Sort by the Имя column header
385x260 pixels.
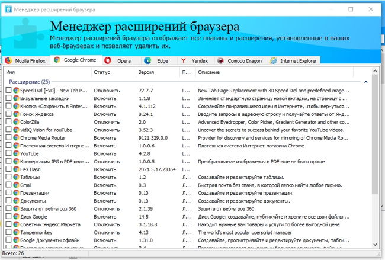47,72
